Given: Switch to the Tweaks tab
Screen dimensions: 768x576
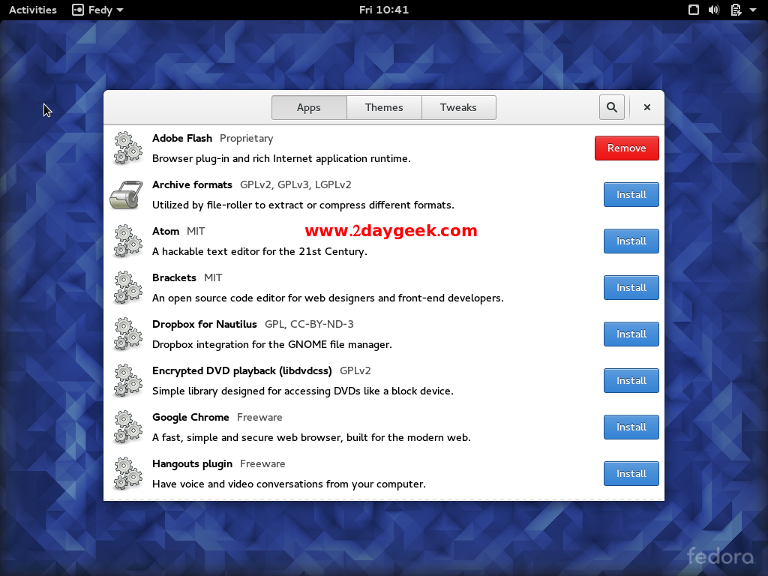Looking at the screenshot, I should click(458, 107).
